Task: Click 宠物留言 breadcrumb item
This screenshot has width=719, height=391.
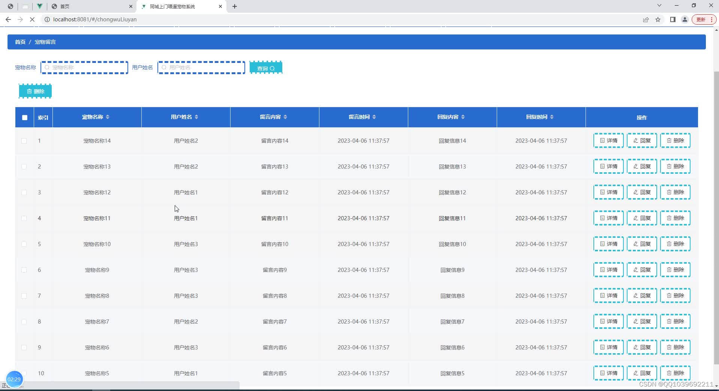Action: pos(45,42)
